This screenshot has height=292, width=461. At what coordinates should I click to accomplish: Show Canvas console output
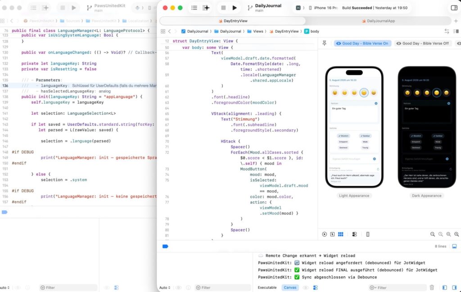[290, 288]
